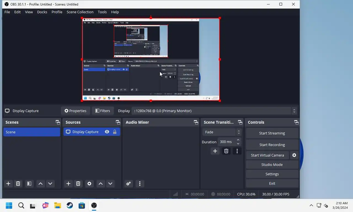The width and height of the screenshot is (353, 212).
Task: Move scene up arrow
Action: (41, 184)
